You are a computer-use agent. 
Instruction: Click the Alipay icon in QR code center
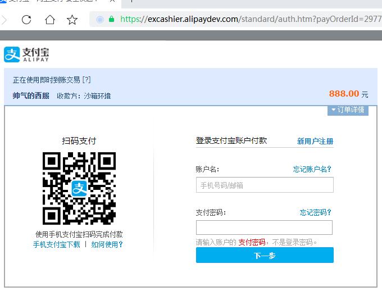tap(79, 188)
